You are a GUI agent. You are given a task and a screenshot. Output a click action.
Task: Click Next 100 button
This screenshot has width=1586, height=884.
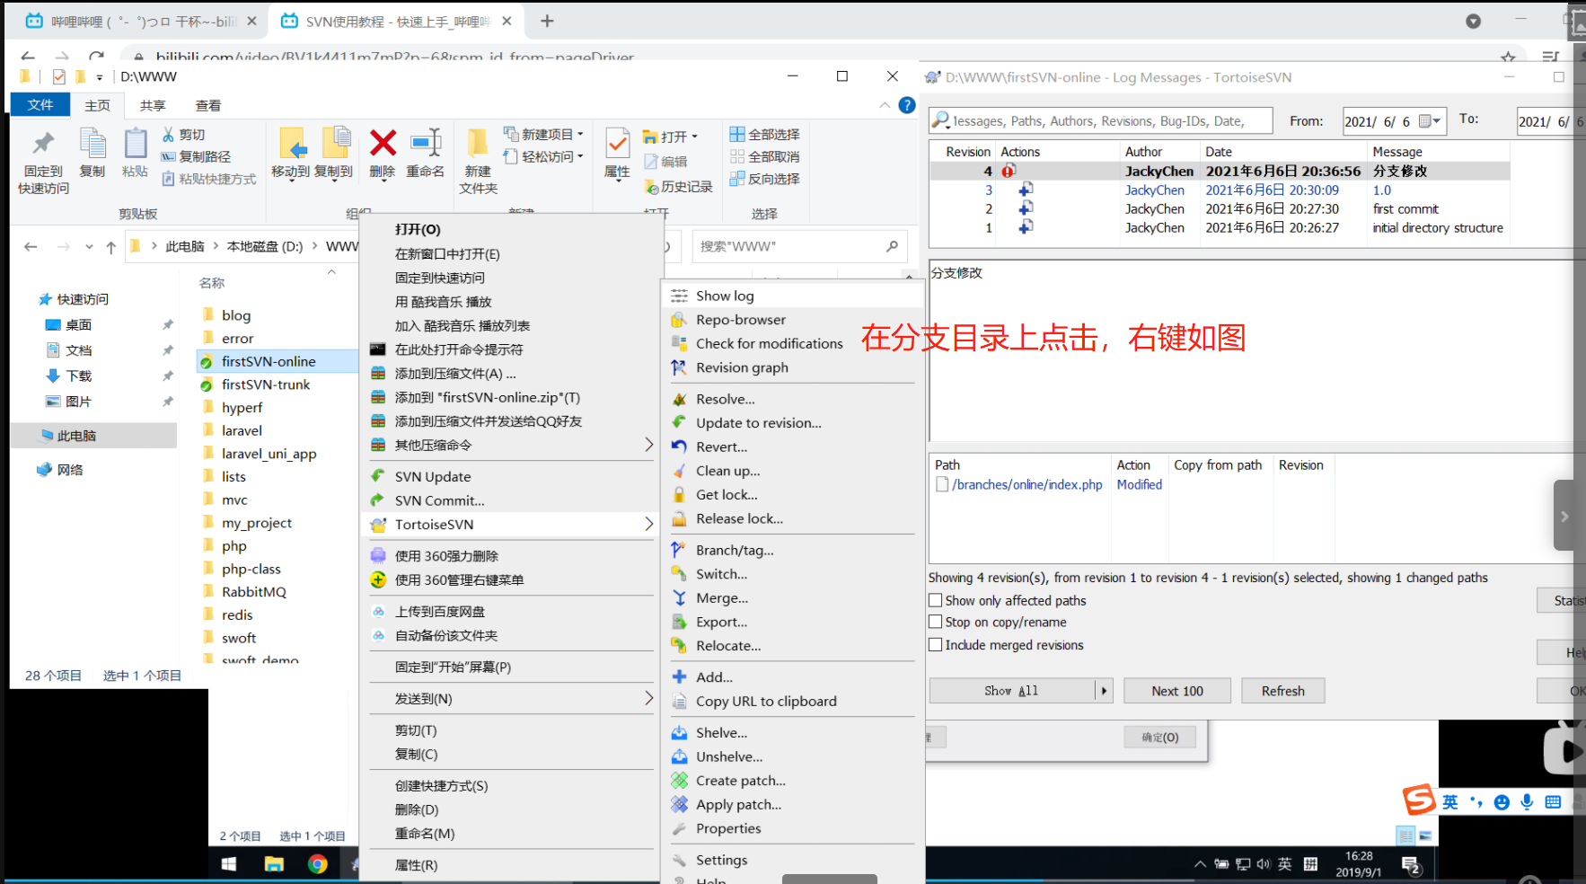coord(1177,691)
